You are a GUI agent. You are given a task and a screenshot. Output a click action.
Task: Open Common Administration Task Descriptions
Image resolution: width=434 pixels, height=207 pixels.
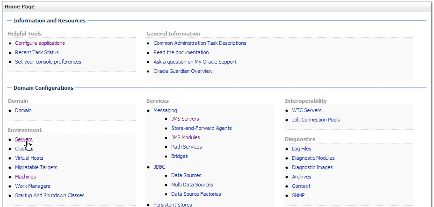tap(200, 43)
